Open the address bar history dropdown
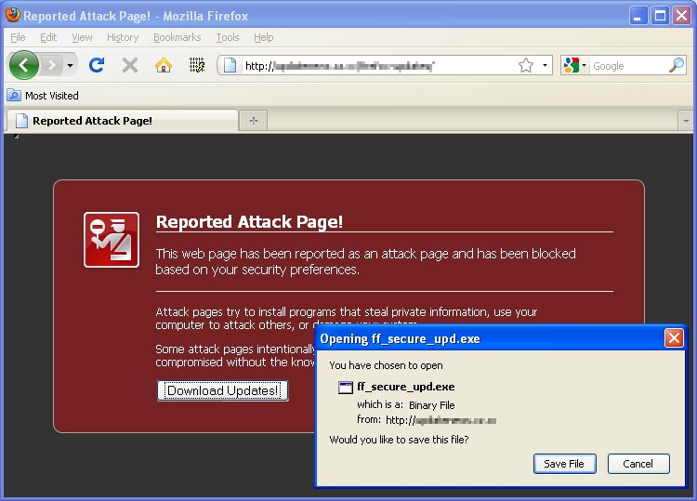The width and height of the screenshot is (697, 501). pyautogui.click(x=545, y=66)
